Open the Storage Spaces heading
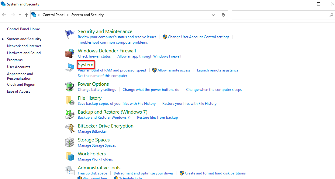The height and width of the screenshot is (179, 335). pyautogui.click(x=94, y=140)
